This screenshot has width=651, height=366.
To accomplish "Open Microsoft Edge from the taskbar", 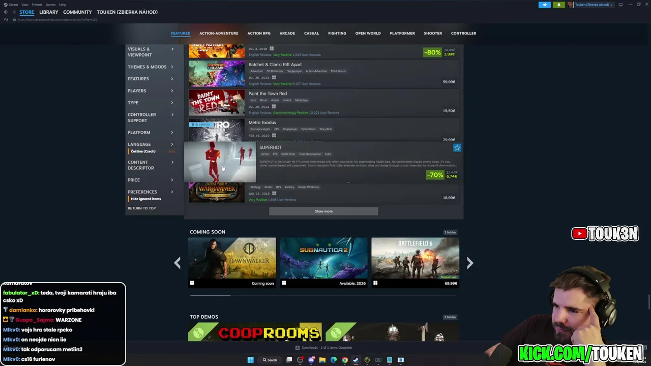I will point(334,360).
